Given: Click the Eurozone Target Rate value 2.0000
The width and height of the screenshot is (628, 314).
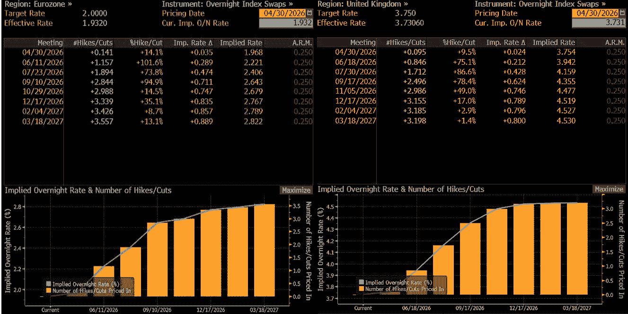Looking at the screenshot, I should click(95, 13).
